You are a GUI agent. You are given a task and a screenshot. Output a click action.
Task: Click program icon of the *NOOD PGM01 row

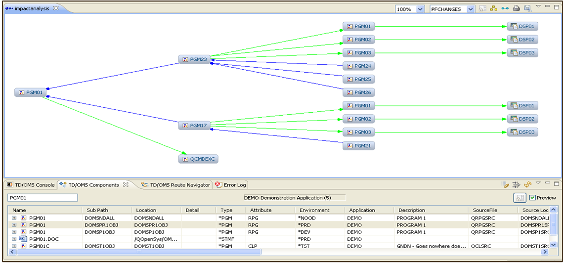point(23,218)
